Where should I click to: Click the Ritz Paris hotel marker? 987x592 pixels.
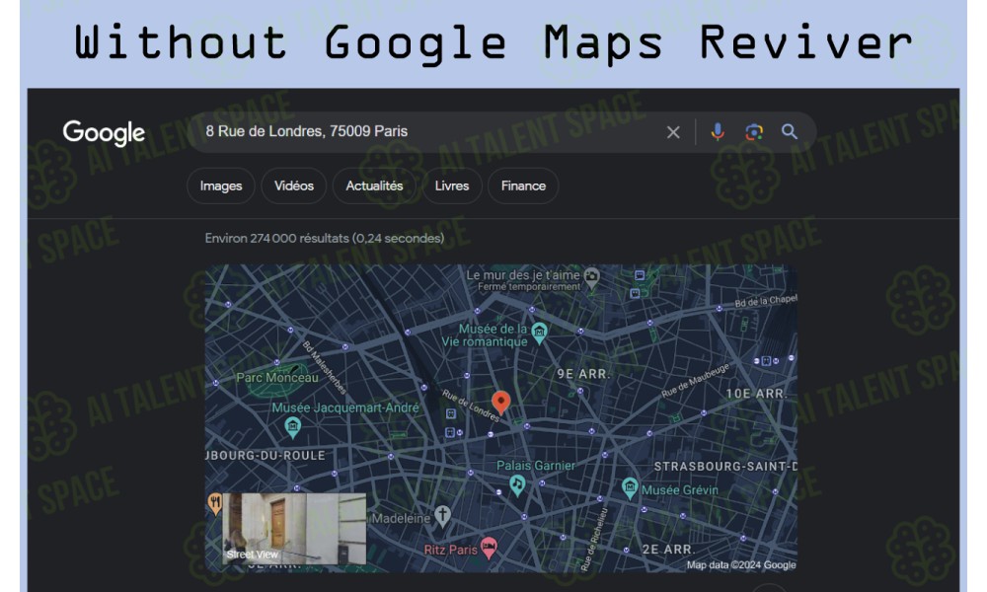(x=490, y=548)
